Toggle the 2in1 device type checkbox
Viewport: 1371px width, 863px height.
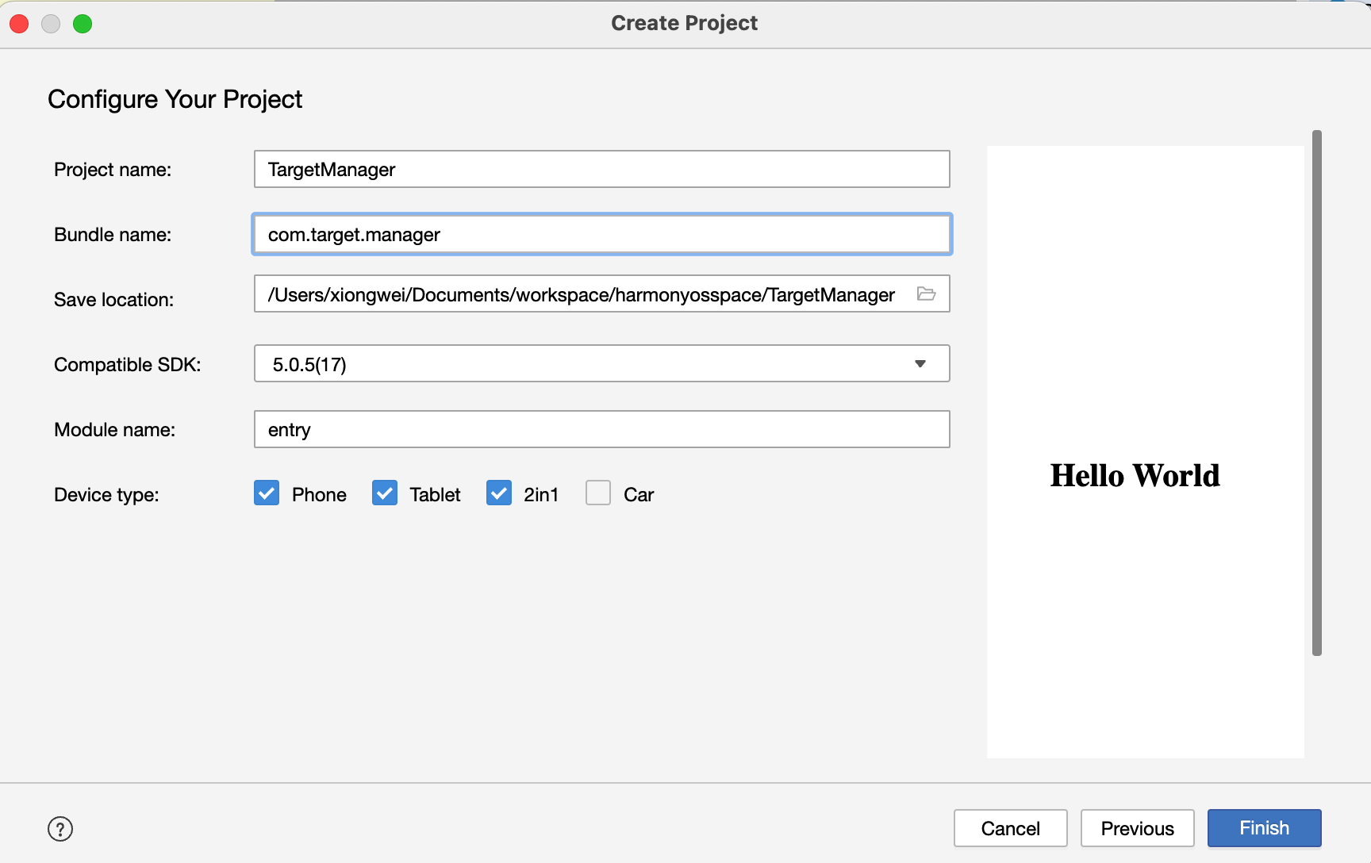point(499,493)
